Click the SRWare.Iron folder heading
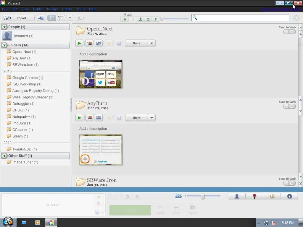Image resolution: width=303 pixels, height=227 pixels. (102, 180)
